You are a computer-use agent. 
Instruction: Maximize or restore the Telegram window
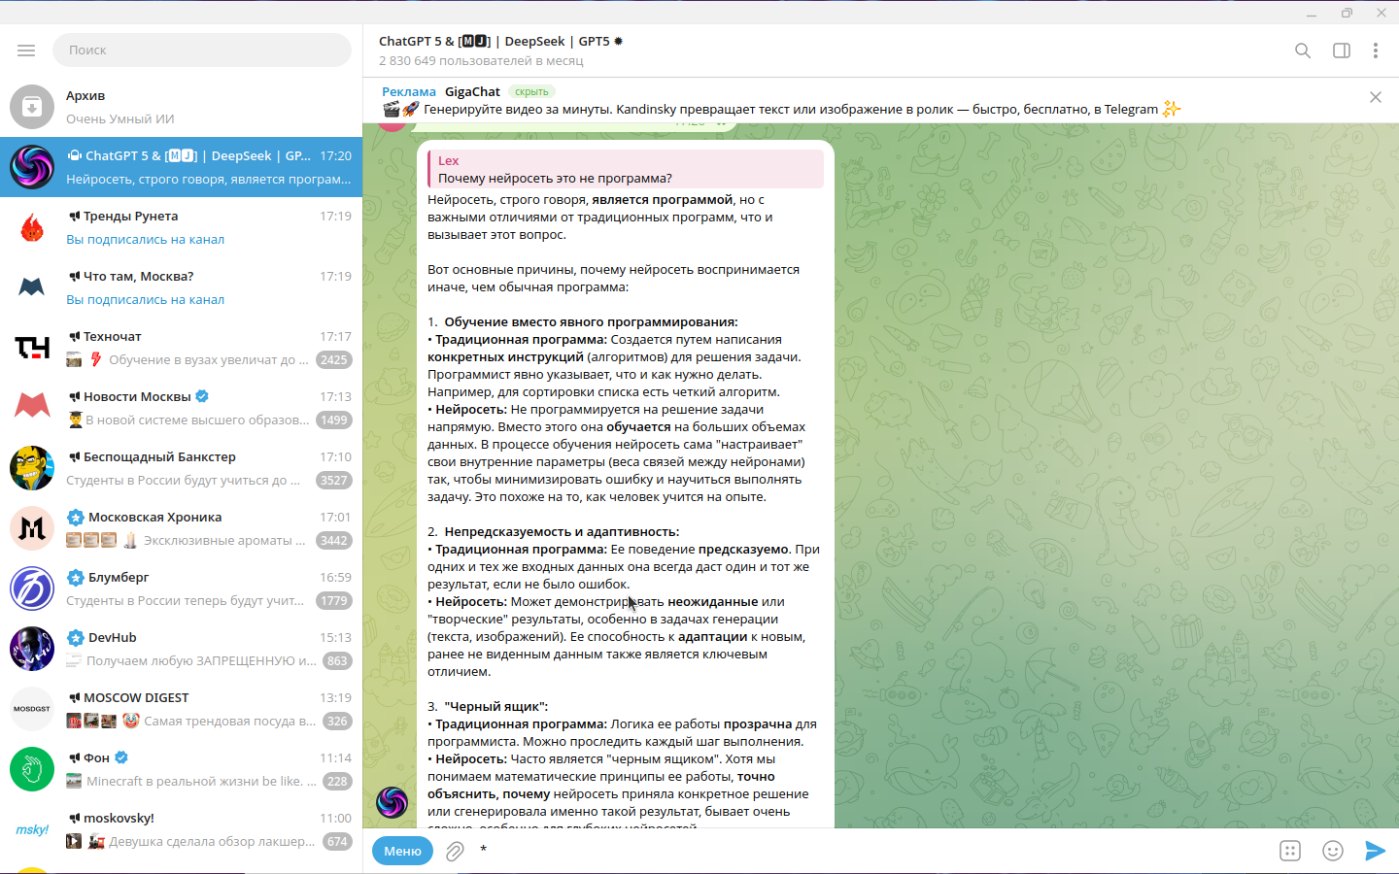pyautogui.click(x=1347, y=13)
